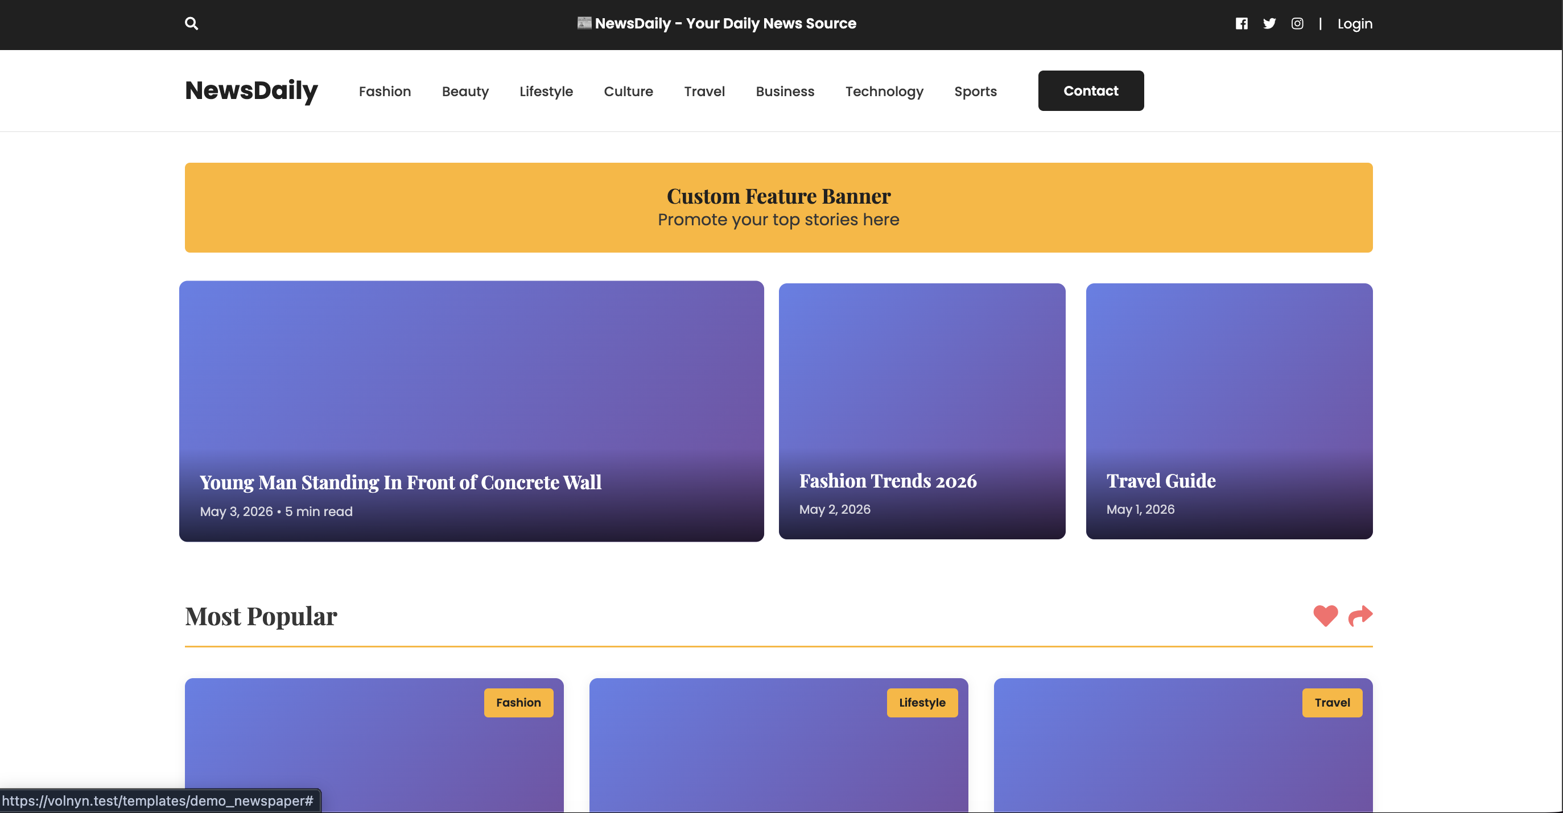This screenshot has height=813, width=1563.
Task: Go to NewsDaily logo homepage
Action: click(x=251, y=90)
